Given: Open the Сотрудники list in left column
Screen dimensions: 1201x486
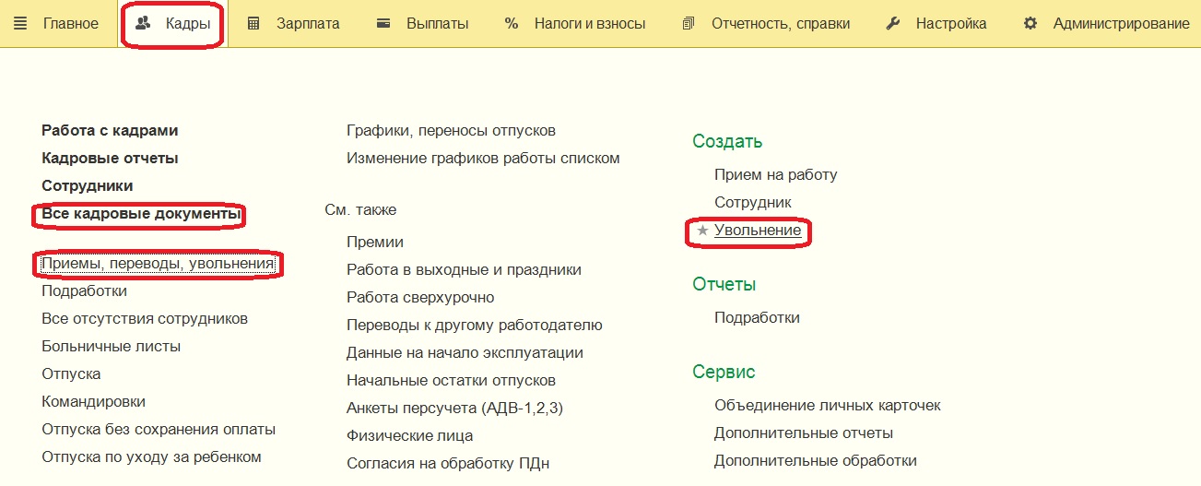Looking at the screenshot, I should coord(88,186).
